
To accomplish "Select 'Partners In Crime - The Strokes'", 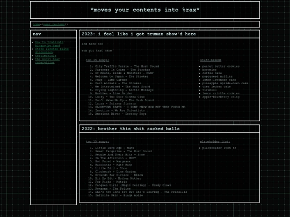I will pos(122,70).
